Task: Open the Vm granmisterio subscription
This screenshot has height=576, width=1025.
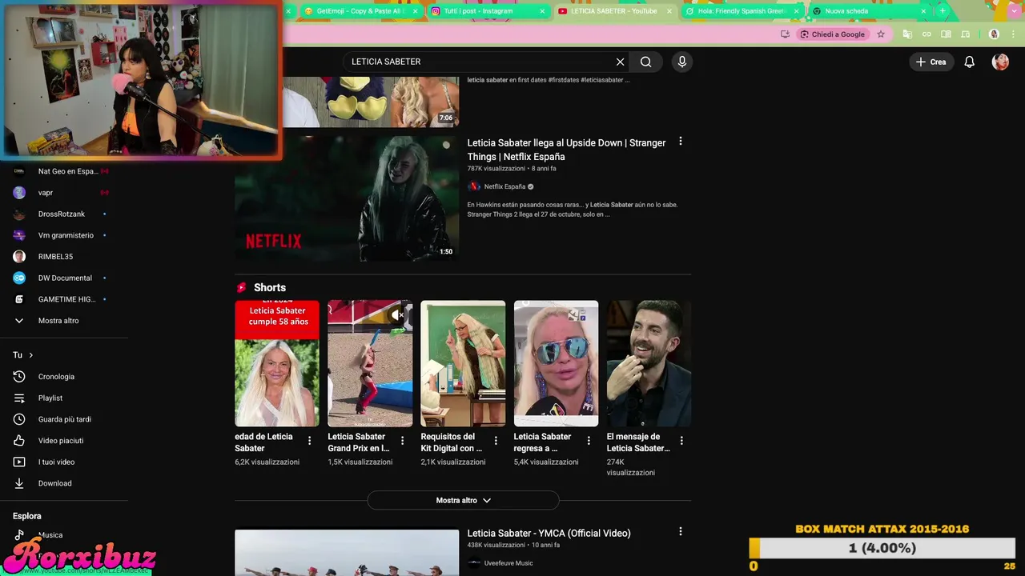Action: (64, 235)
